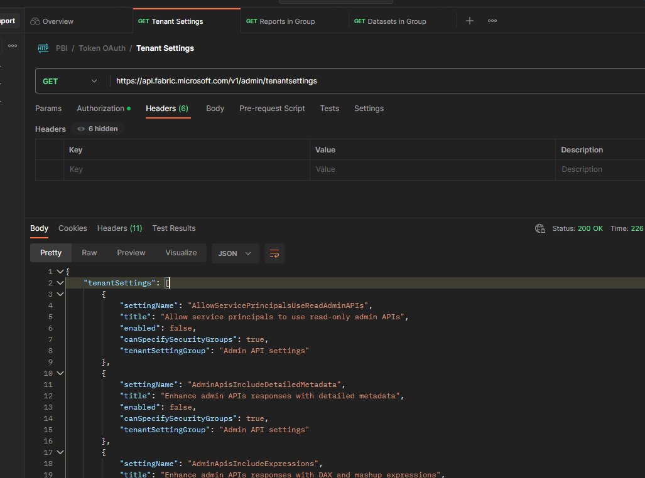This screenshot has width=645, height=478.
Task: Click the Status 200 OK indicator
Action: coord(577,228)
